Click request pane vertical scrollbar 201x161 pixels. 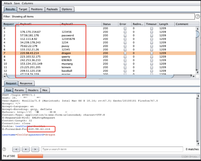click(x=198, y=120)
